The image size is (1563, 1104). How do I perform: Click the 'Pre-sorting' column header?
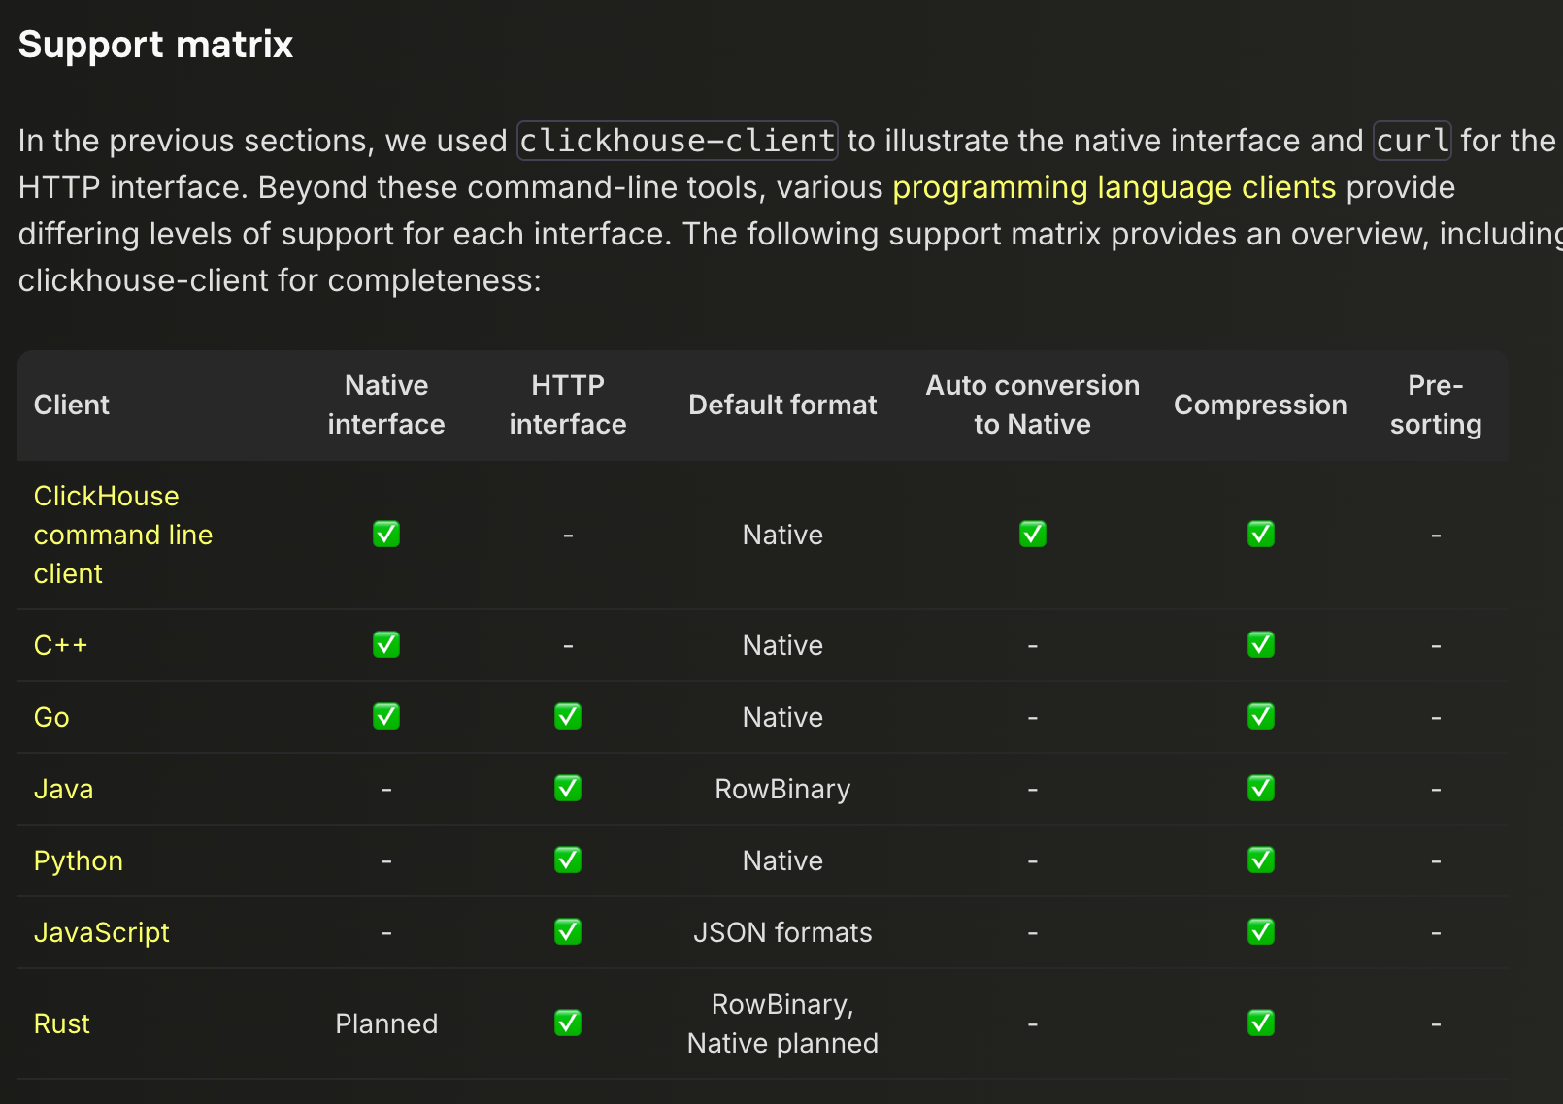tap(1436, 405)
